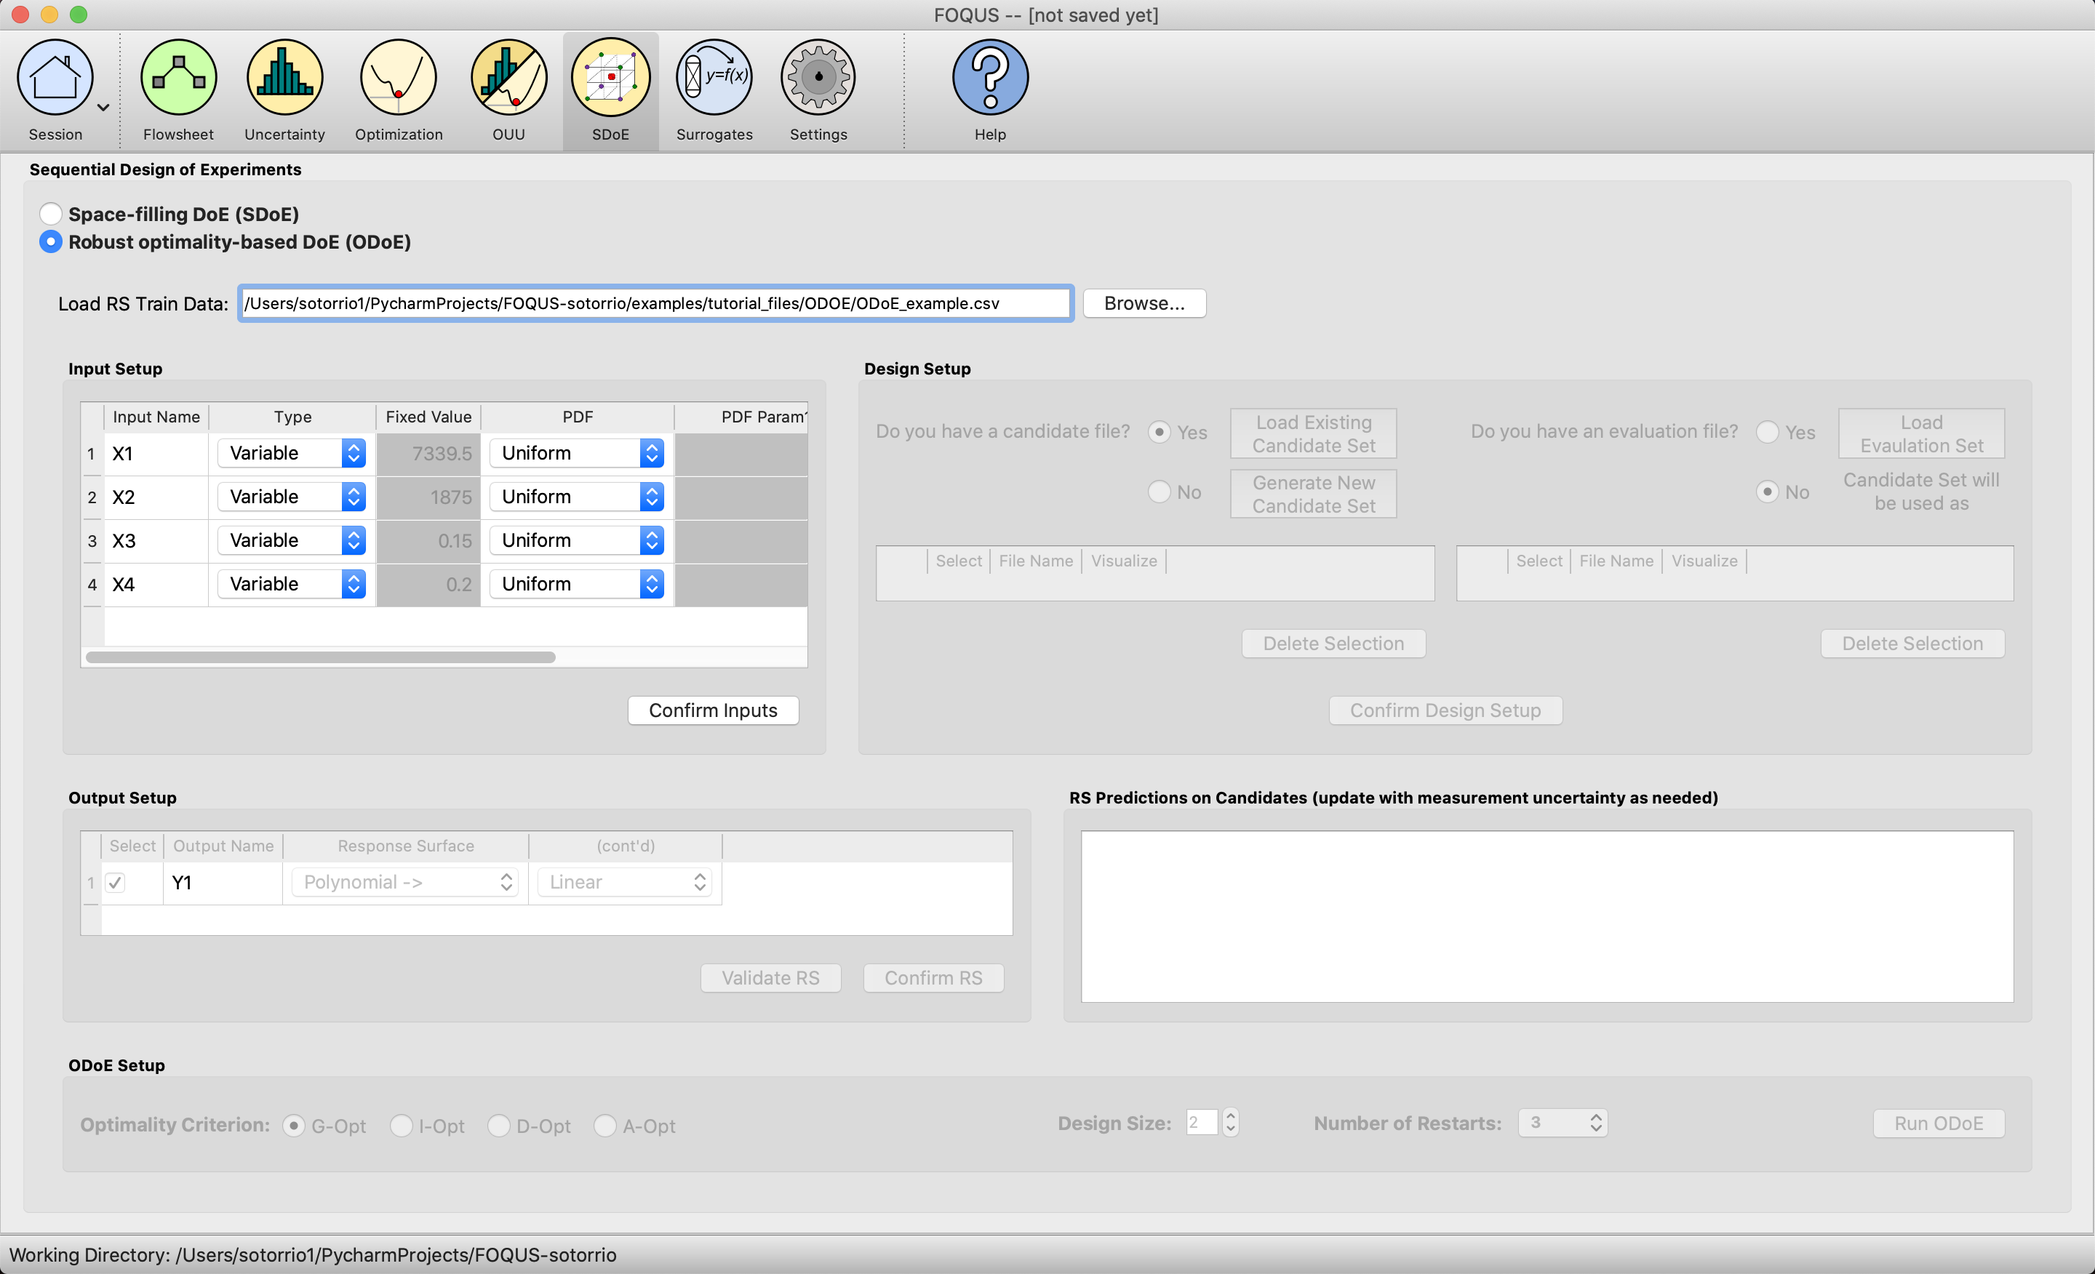Open the PDF Uniform dropdown for X1
Image resolution: width=2095 pixels, height=1274 pixels.
pos(576,453)
